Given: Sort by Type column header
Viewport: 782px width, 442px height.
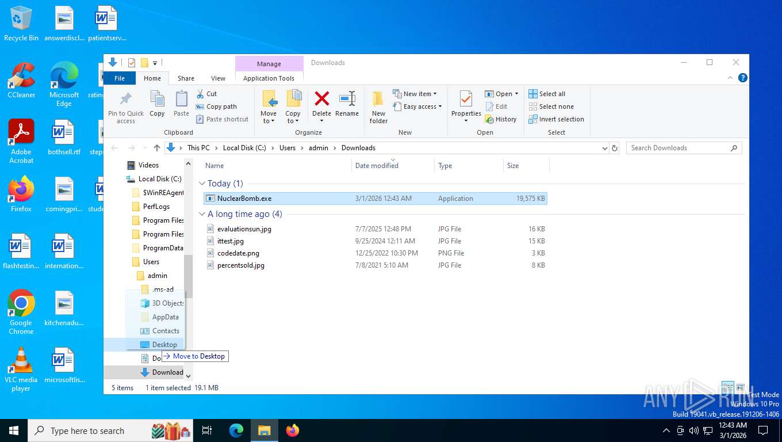Looking at the screenshot, I should [x=445, y=166].
